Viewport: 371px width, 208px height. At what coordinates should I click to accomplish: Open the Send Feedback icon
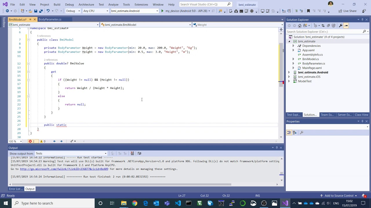pyautogui.click(x=364, y=11)
